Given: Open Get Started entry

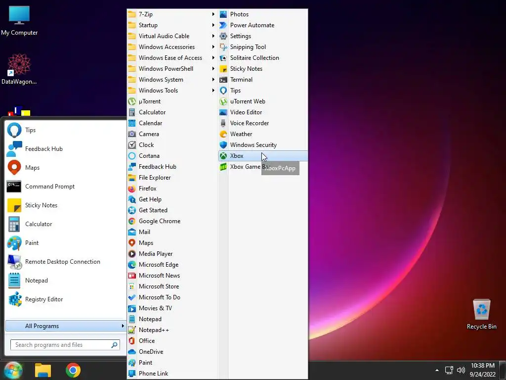Looking at the screenshot, I should click(172, 210).
